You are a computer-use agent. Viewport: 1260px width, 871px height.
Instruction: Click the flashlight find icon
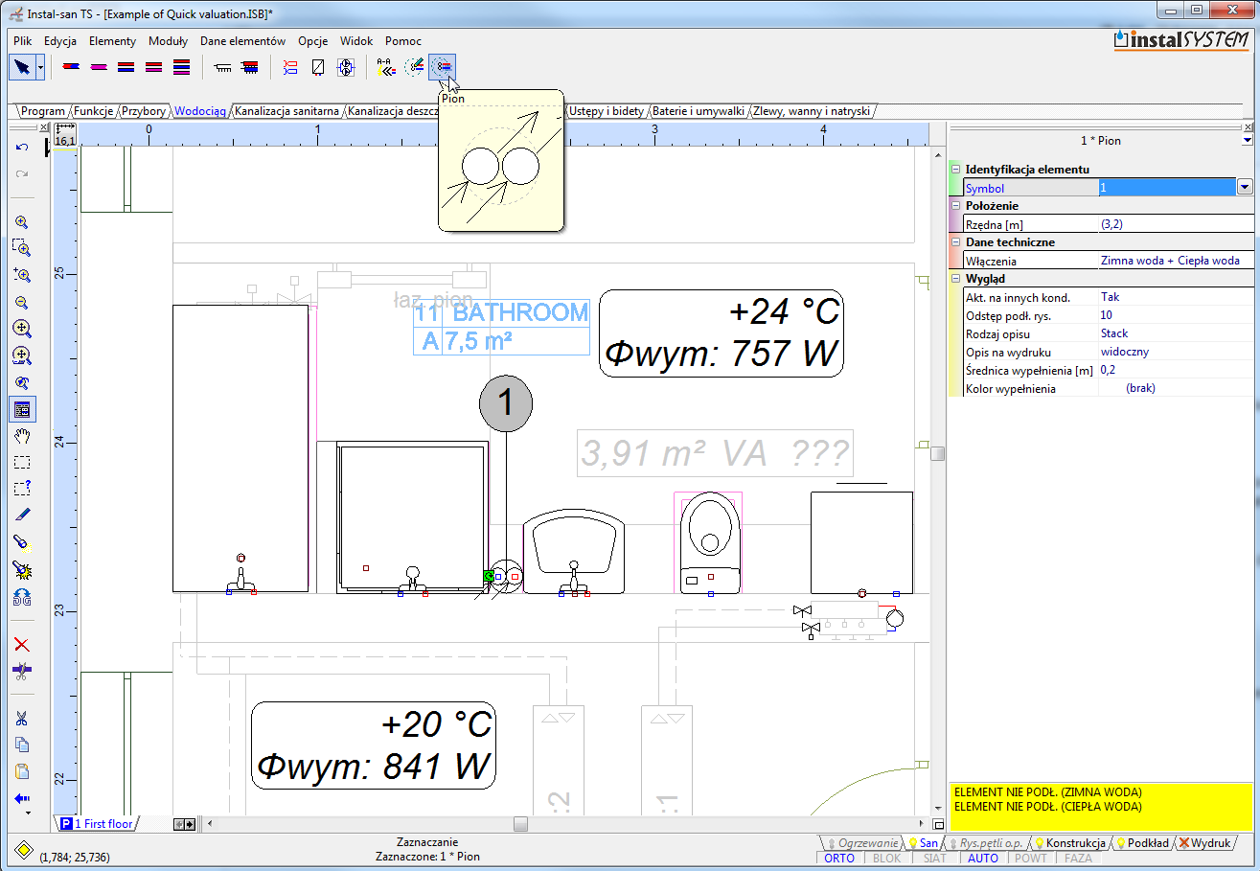click(x=22, y=543)
